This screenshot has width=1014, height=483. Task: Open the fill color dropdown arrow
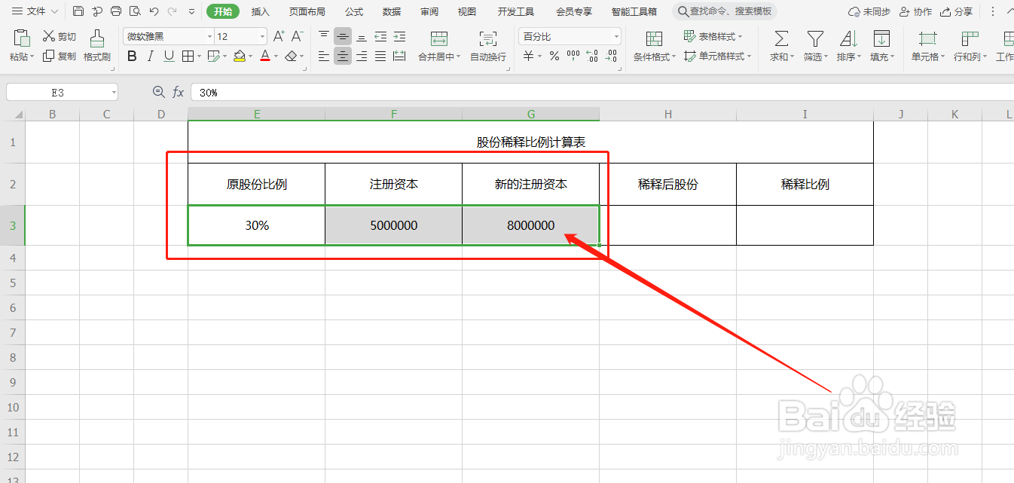click(x=249, y=56)
